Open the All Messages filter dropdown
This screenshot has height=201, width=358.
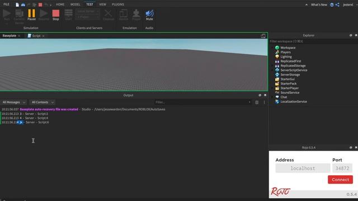pos(14,102)
